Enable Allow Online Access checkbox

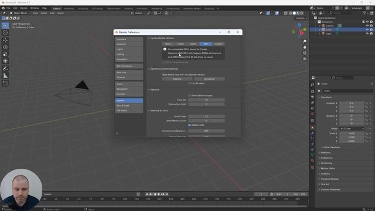coord(189,96)
